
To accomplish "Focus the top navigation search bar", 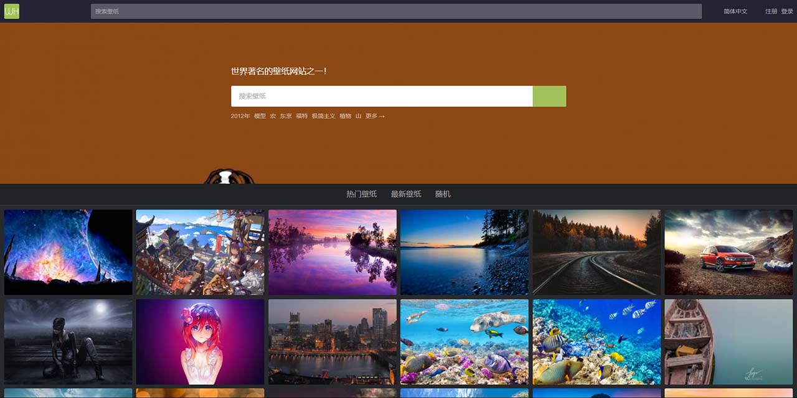I will point(396,11).
